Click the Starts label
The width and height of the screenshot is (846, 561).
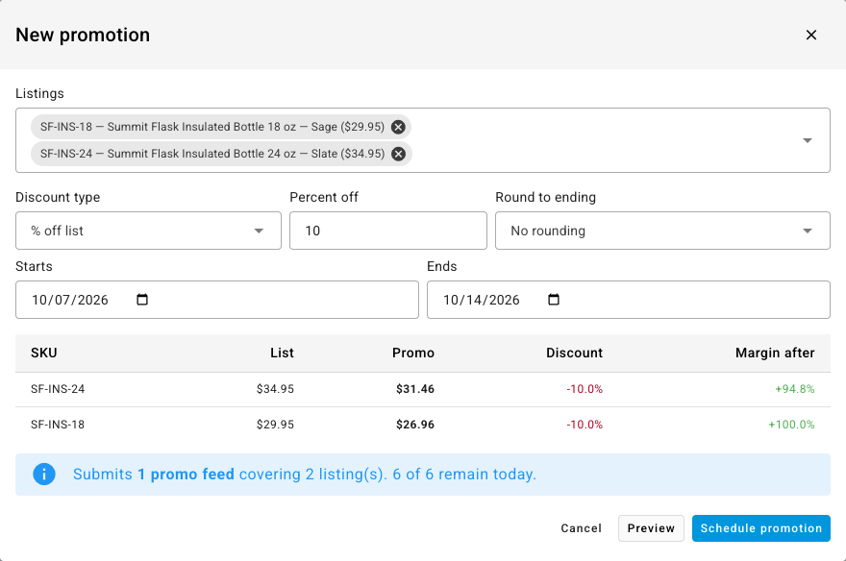point(34,266)
